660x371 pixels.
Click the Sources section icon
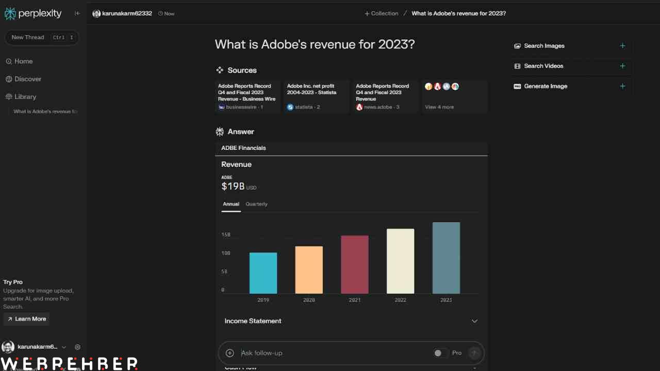220,70
